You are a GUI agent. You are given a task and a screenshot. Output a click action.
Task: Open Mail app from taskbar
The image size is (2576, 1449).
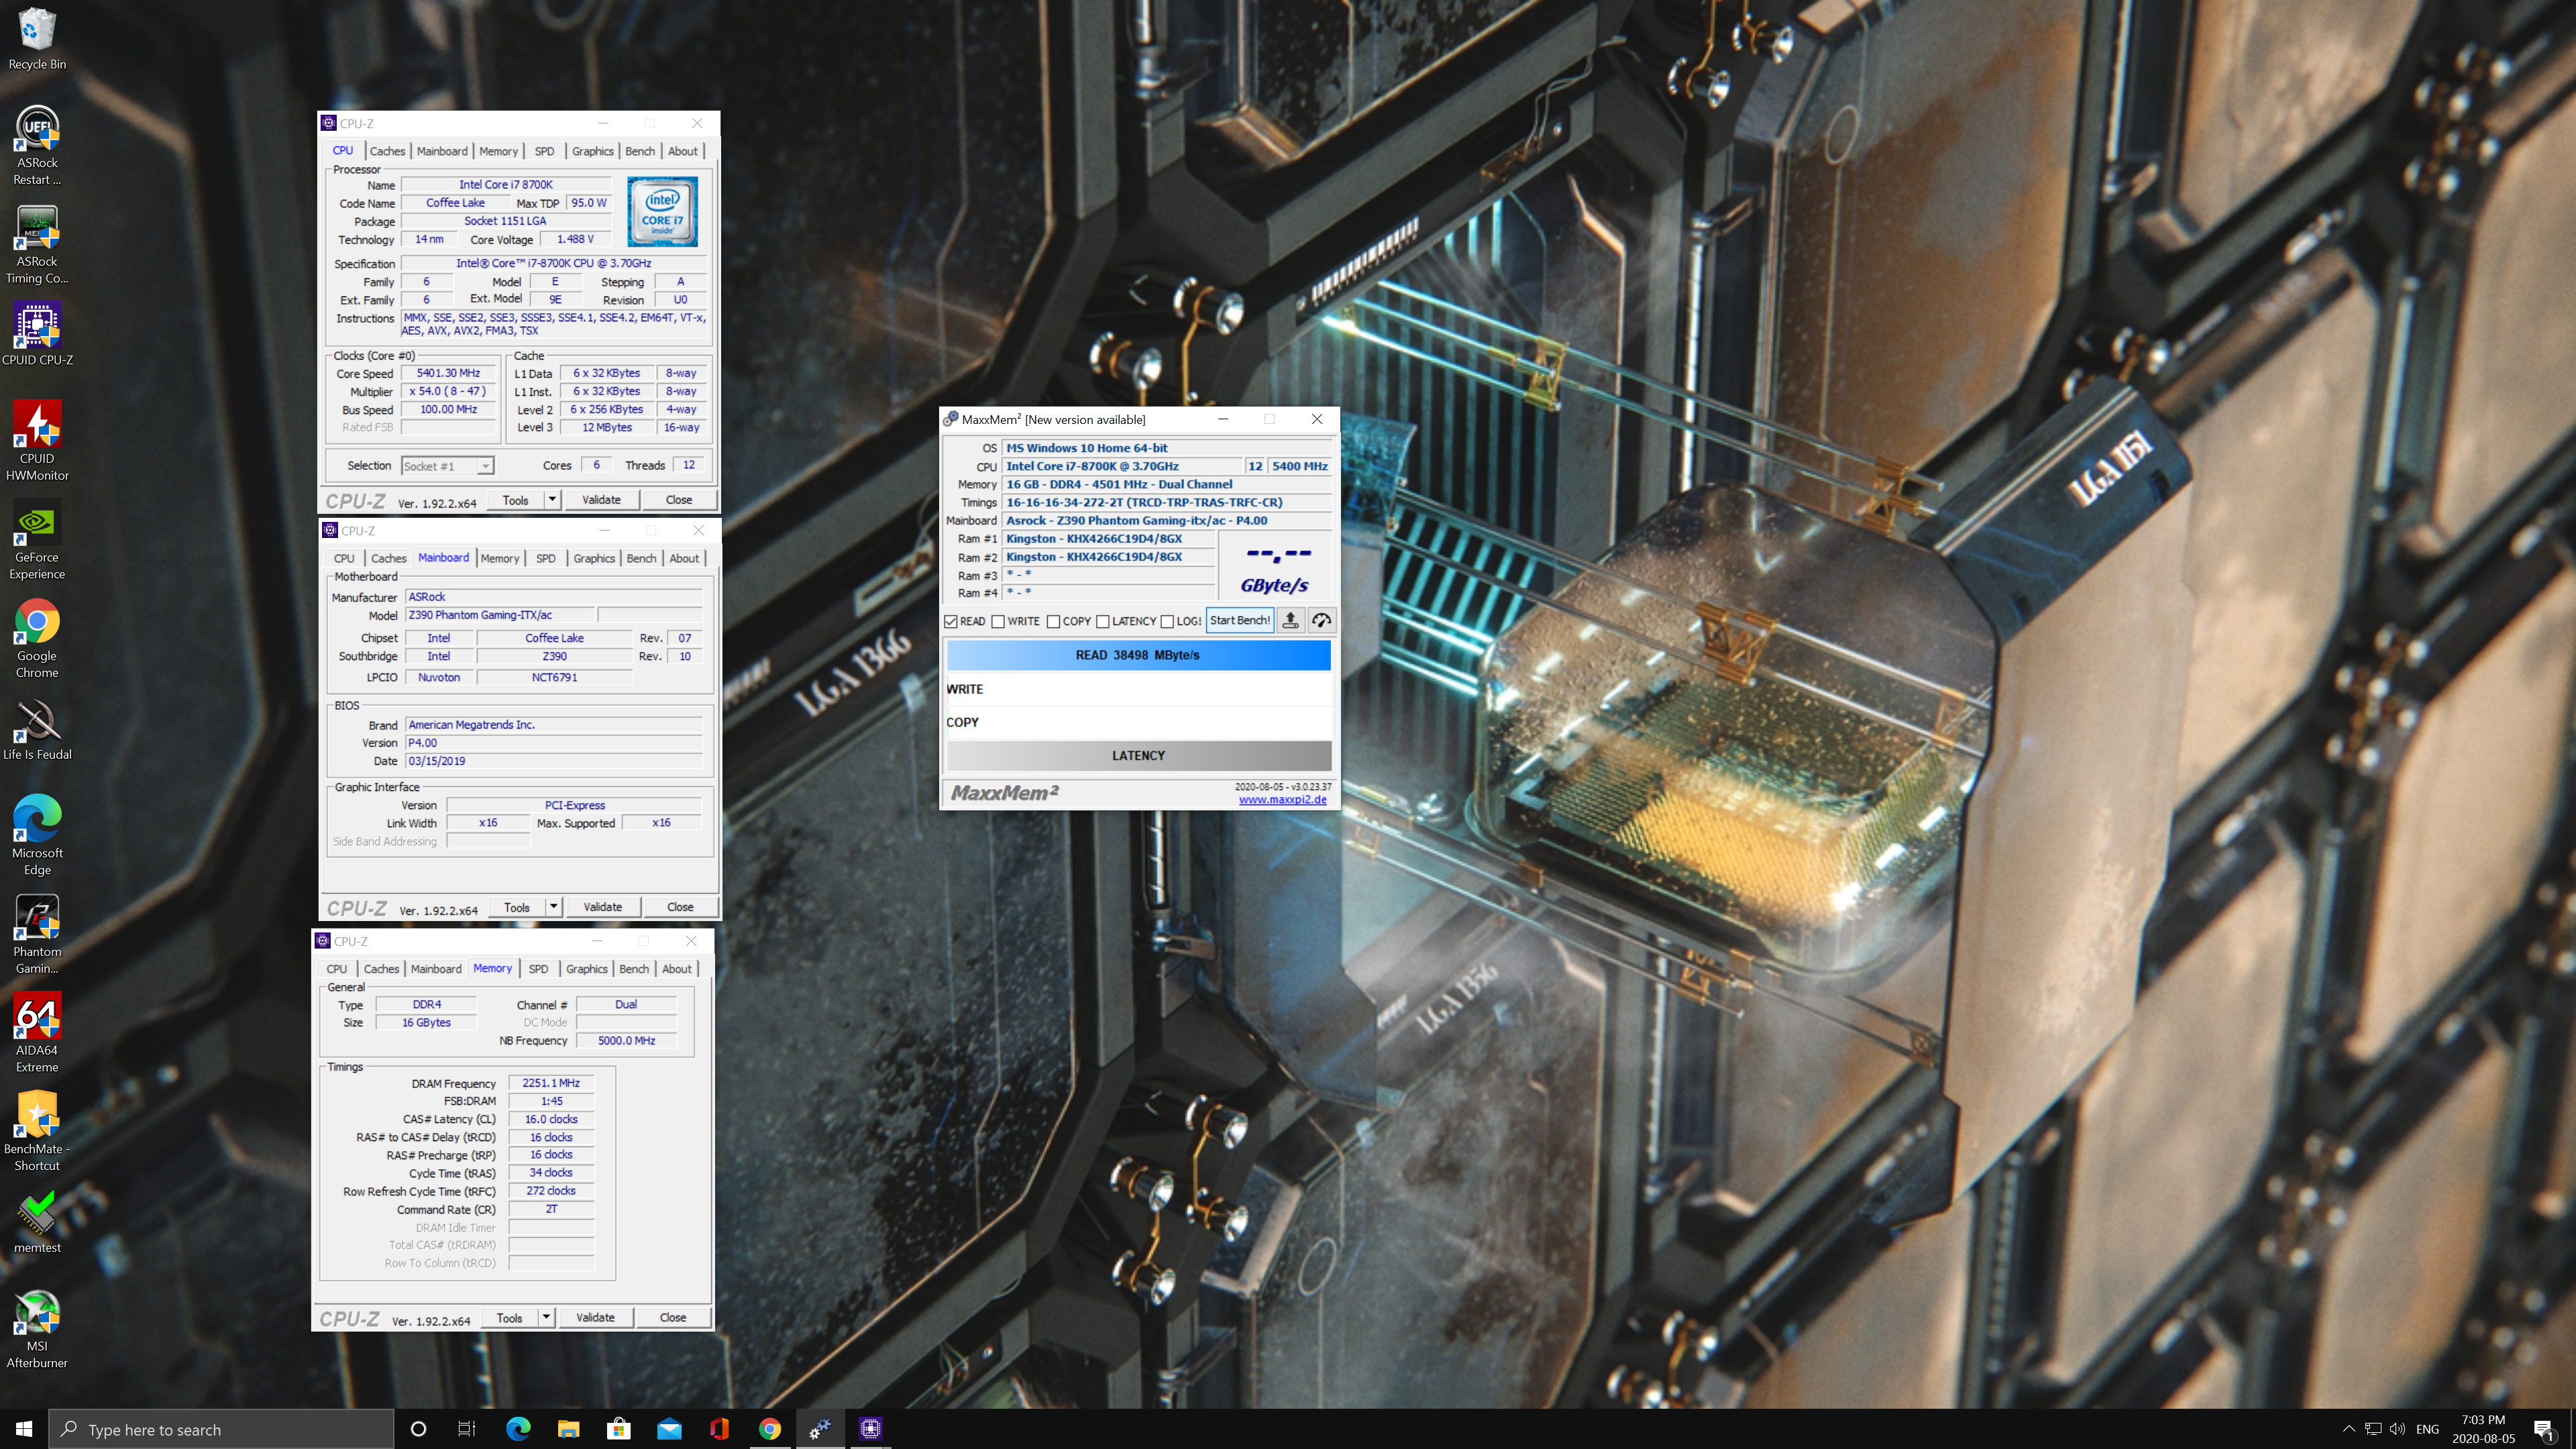click(669, 1429)
